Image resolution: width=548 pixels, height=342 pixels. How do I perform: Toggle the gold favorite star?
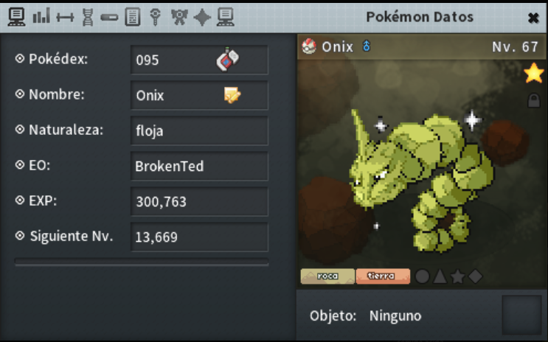tap(534, 73)
